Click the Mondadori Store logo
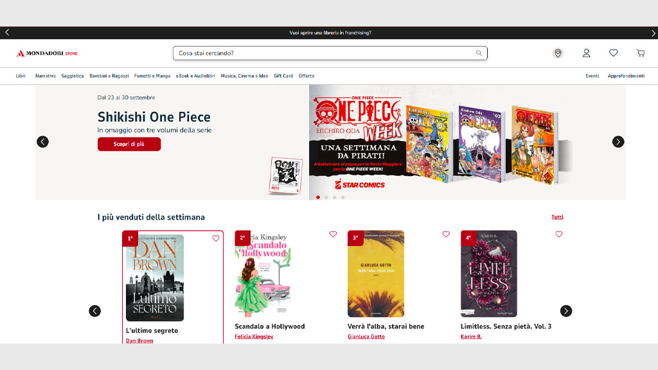This screenshot has height=370, width=658. 47,53
